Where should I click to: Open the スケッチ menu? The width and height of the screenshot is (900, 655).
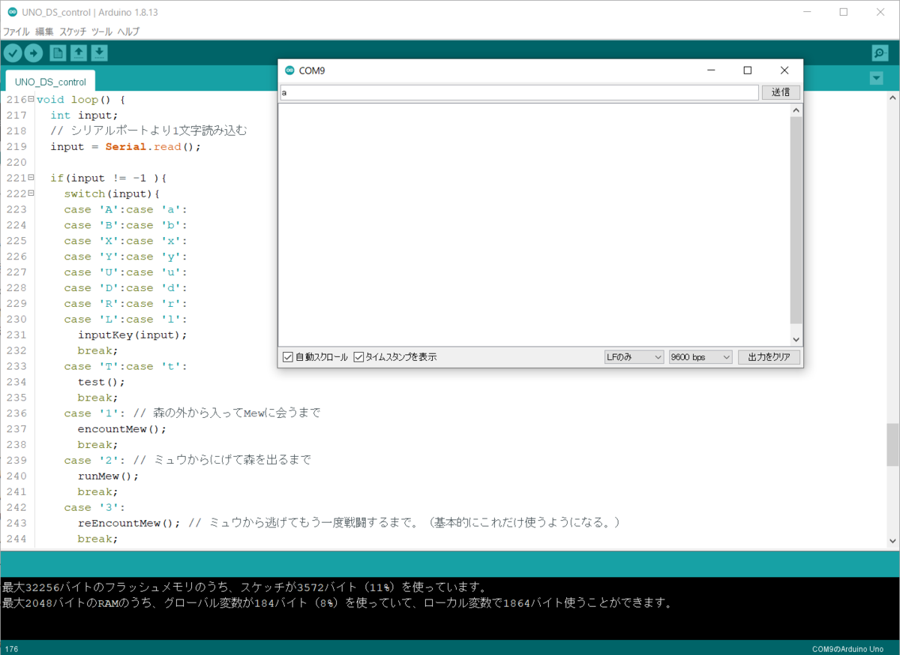73,32
